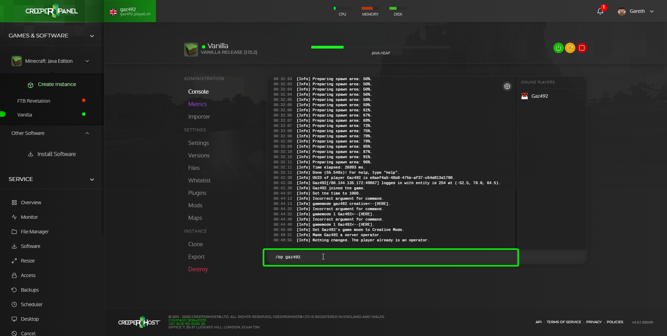Toggle the Other Software section chevron
Viewport: 667px width, 336px height.
[87, 133]
